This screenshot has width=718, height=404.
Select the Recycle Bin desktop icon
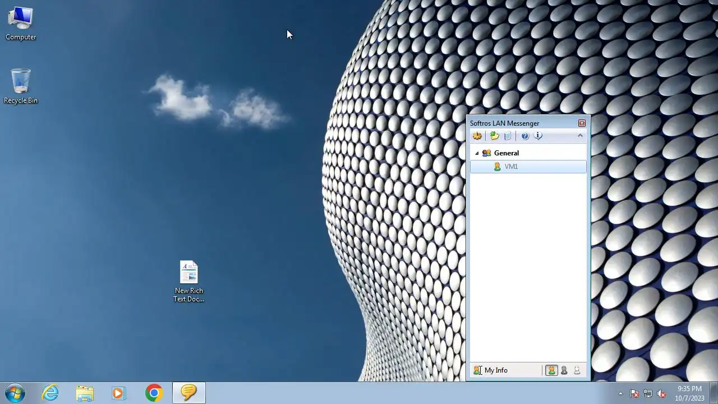click(x=21, y=86)
